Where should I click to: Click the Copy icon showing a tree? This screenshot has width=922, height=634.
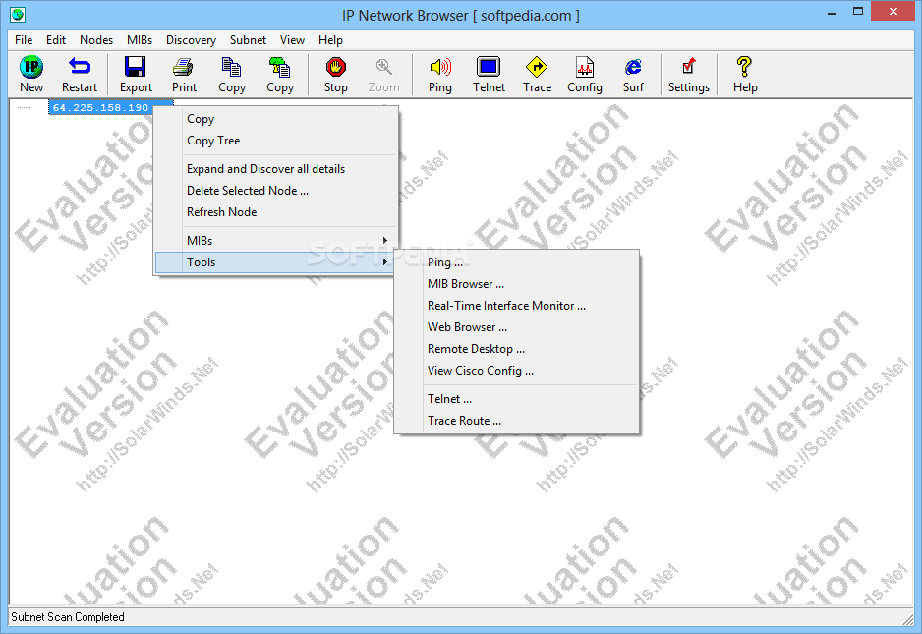click(x=280, y=67)
